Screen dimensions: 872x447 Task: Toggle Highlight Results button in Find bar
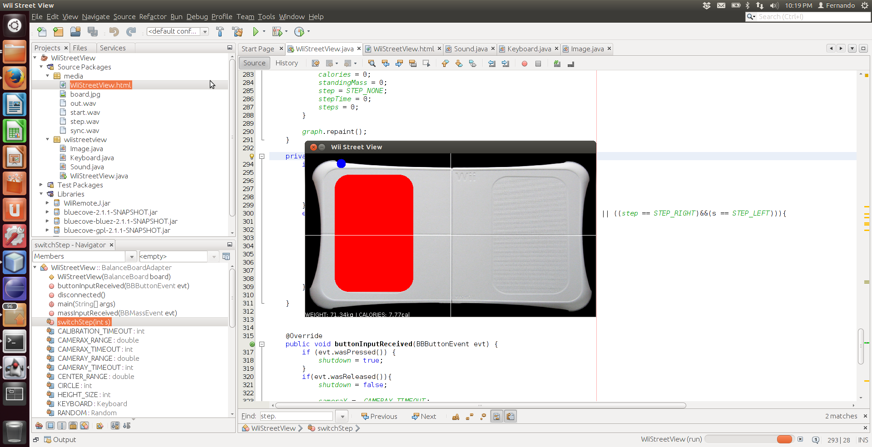(497, 417)
